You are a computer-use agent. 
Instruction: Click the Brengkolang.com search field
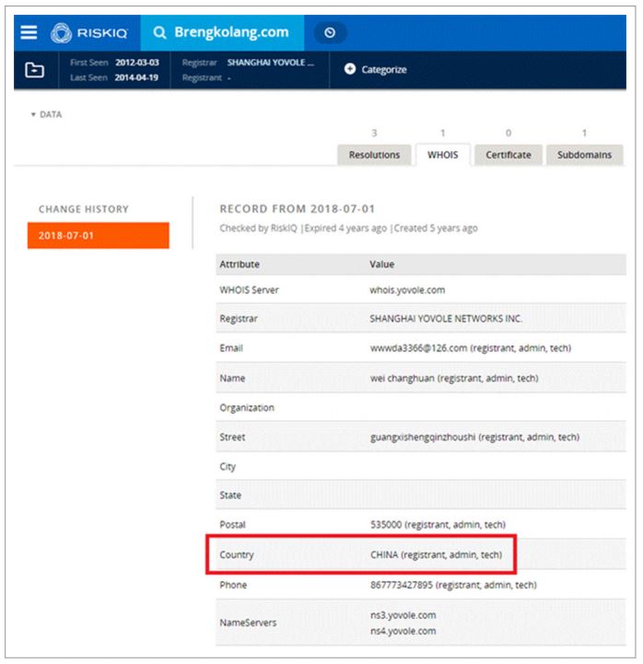[x=230, y=32]
